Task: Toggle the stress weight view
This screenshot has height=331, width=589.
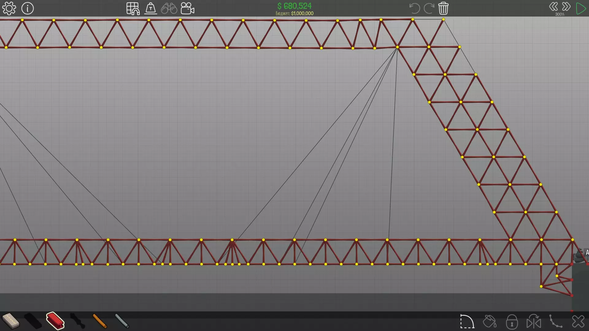Action: pyautogui.click(x=151, y=8)
